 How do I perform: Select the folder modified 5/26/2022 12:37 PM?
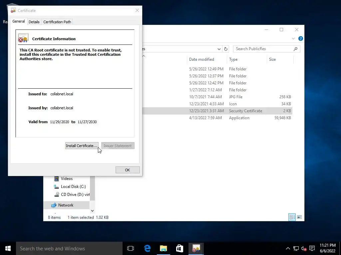[217, 76]
